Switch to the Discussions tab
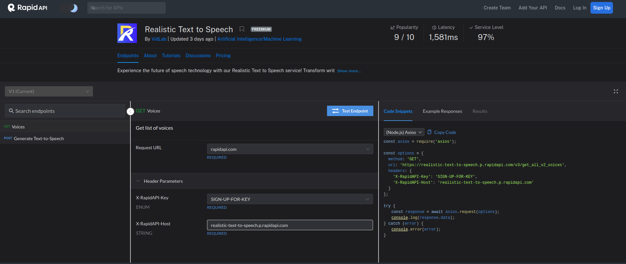The width and height of the screenshot is (626, 264). coord(198,56)
